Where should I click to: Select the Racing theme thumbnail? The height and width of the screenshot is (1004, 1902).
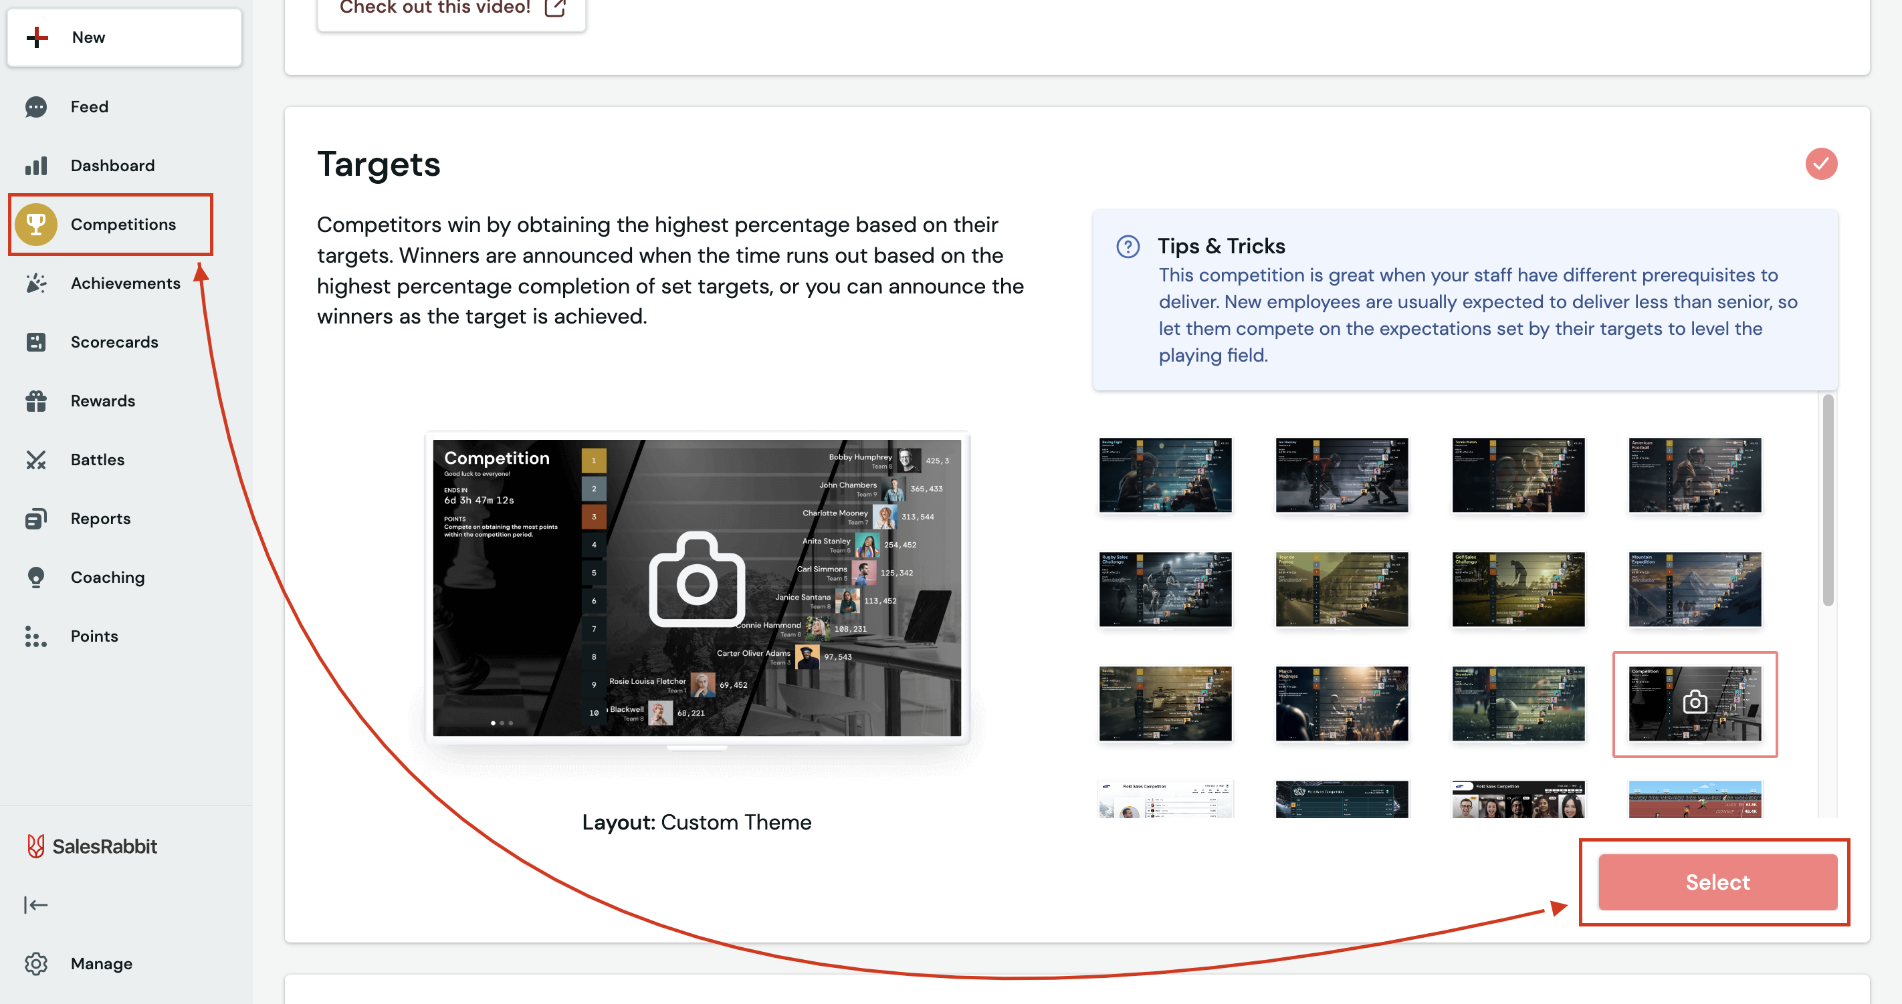click(1164, 704)
